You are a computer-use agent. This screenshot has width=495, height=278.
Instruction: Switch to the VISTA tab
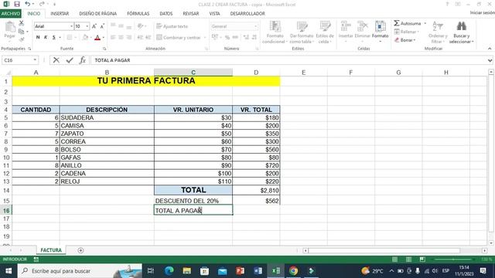tap(215, 14)
